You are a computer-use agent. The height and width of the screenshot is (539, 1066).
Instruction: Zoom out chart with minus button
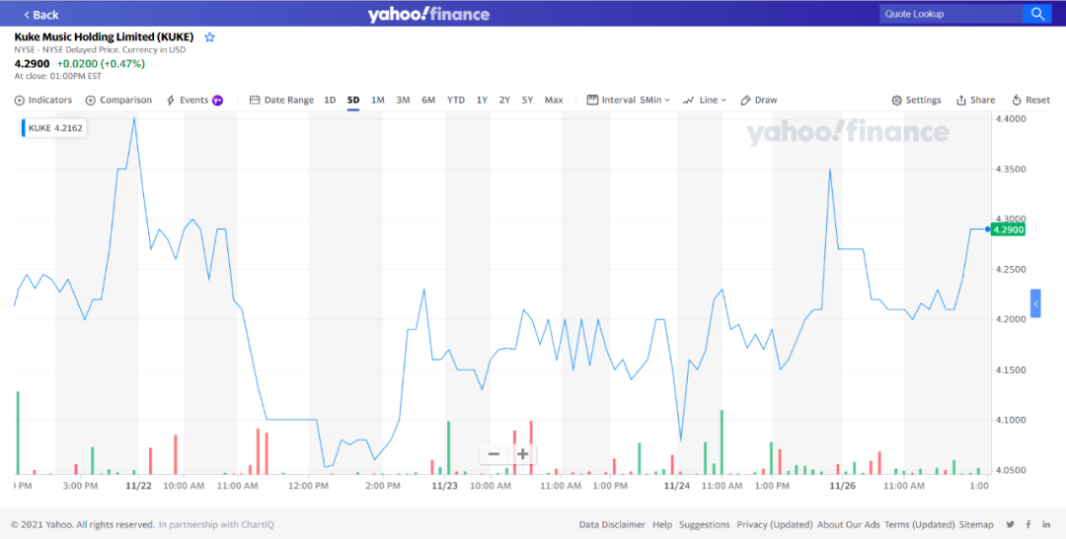(494, 454)
